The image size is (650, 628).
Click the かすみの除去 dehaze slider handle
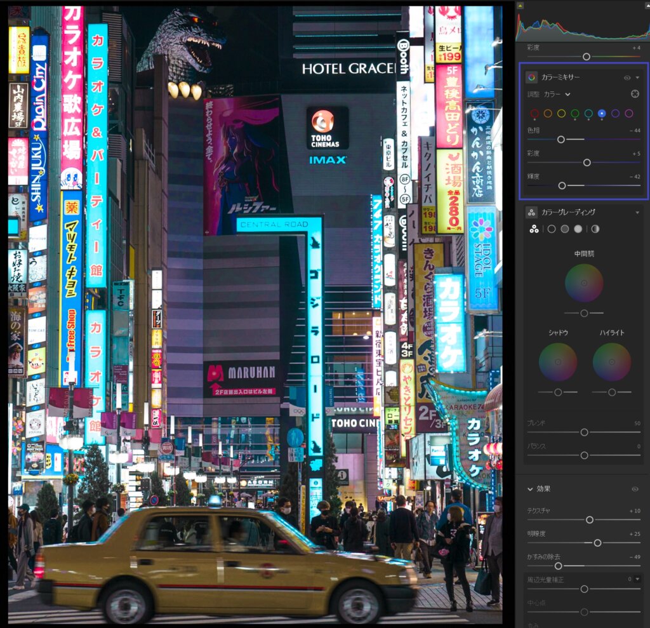point(559,566)
